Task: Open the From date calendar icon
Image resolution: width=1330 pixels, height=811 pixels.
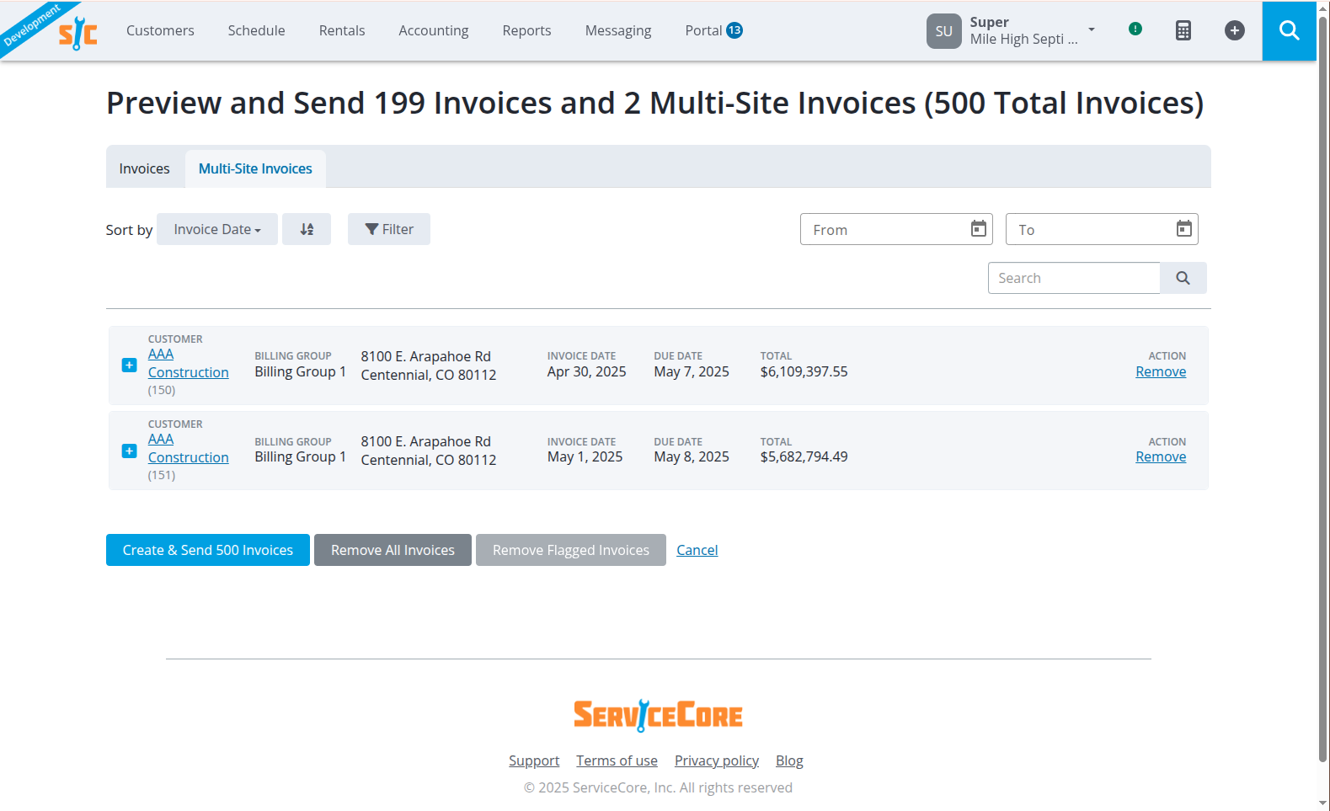Action: pyautogui.click(x=979, y=229)
